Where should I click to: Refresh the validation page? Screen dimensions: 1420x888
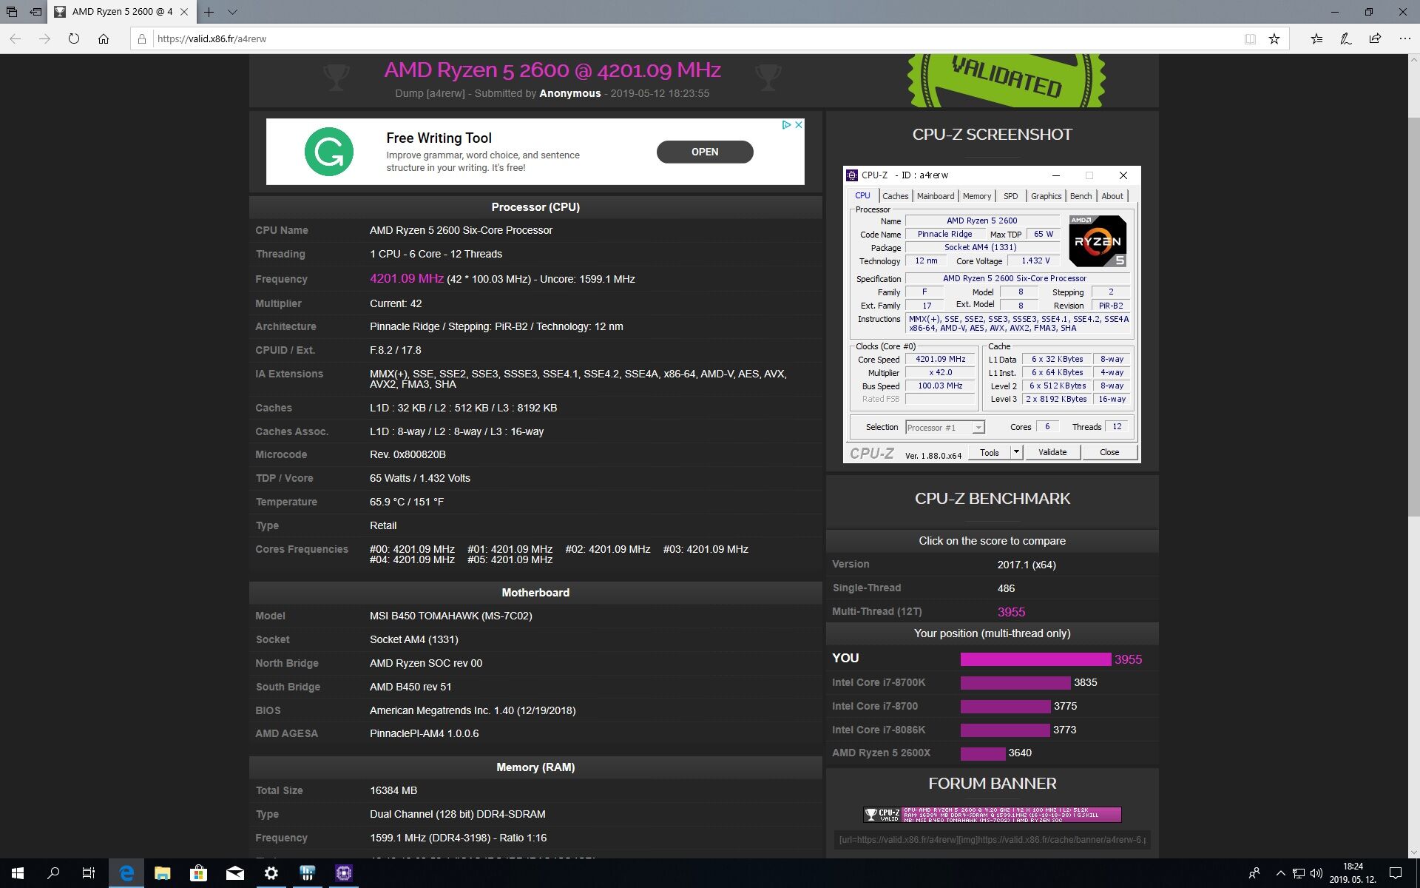click(74, 38)
